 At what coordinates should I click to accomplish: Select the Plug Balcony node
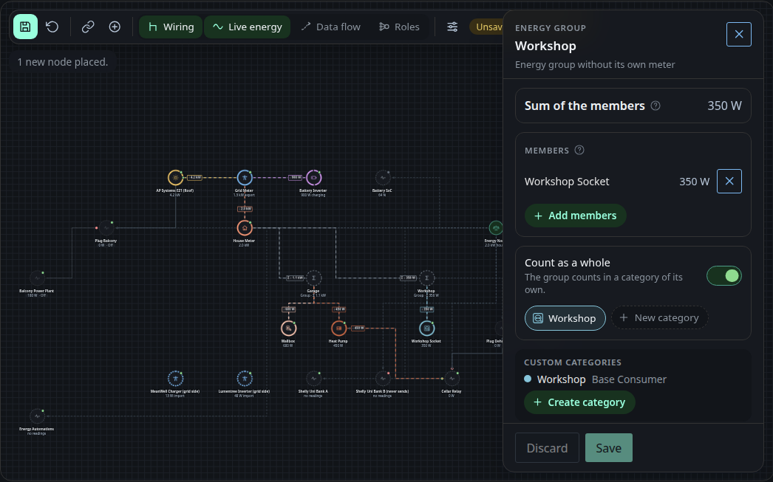[106, 228]
